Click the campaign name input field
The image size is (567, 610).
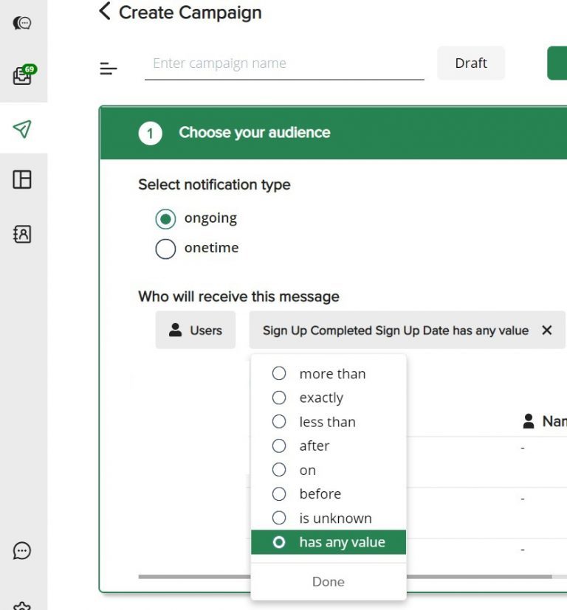pyautogui.click(x=284, y=63)
